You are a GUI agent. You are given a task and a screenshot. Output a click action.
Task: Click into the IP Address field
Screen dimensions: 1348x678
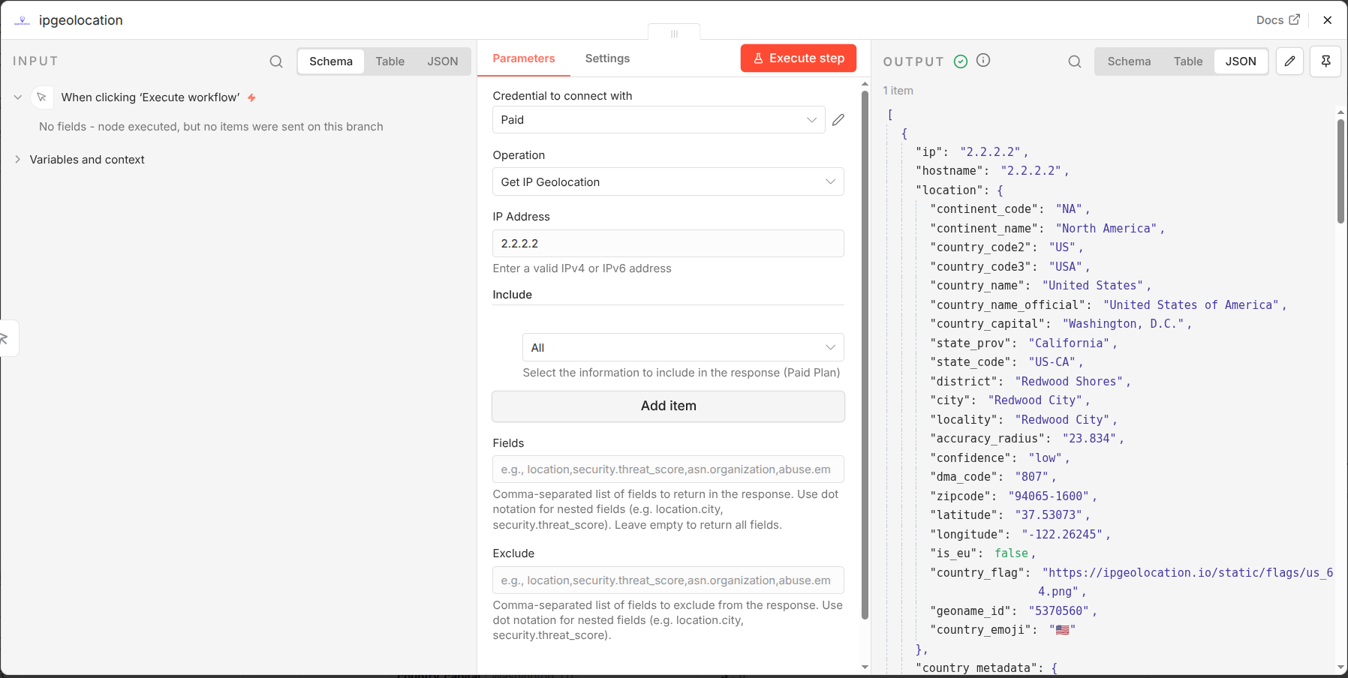click(667, 244)
